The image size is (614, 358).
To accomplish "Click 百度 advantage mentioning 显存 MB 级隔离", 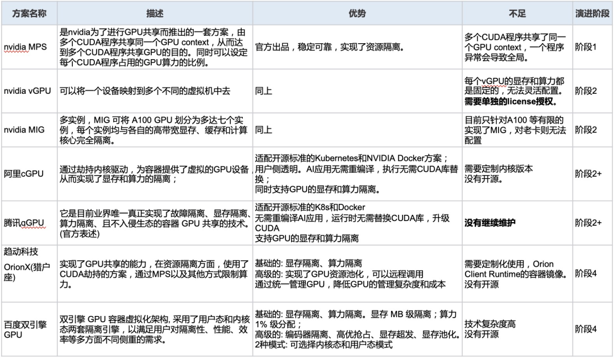I will click(357, 330).
